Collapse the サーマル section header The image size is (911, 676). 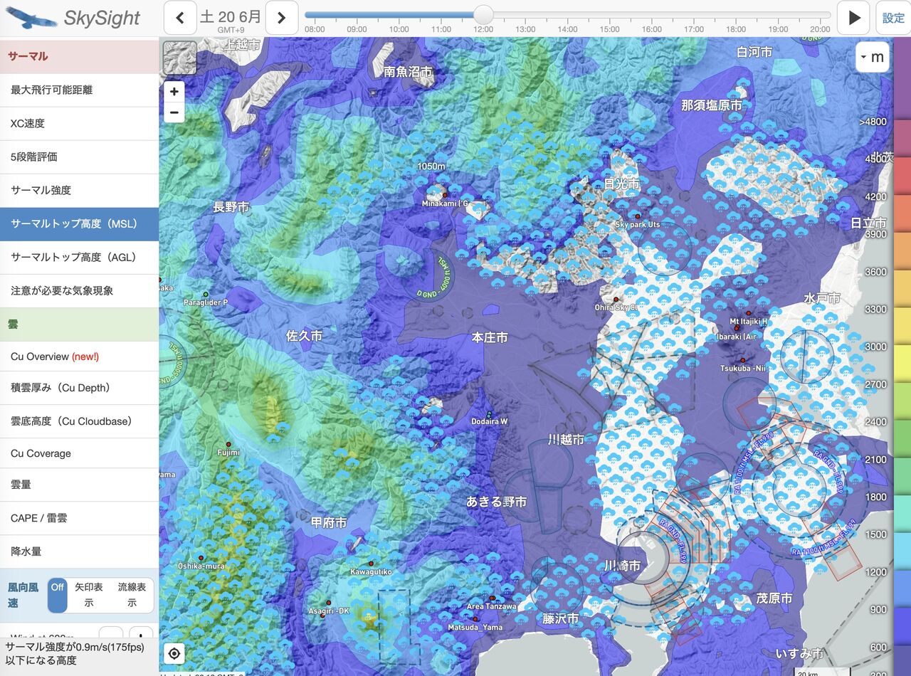[79, 56]
